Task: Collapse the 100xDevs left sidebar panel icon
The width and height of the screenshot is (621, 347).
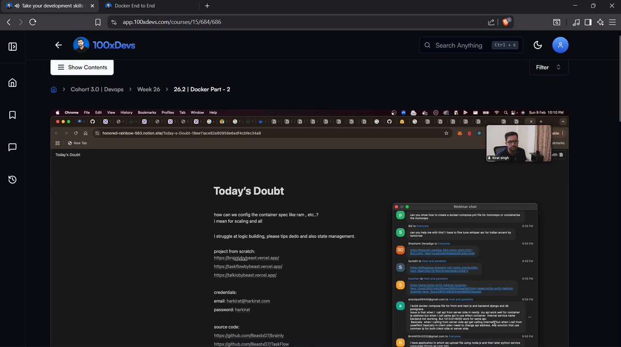Action: click(x=12, y=46)
